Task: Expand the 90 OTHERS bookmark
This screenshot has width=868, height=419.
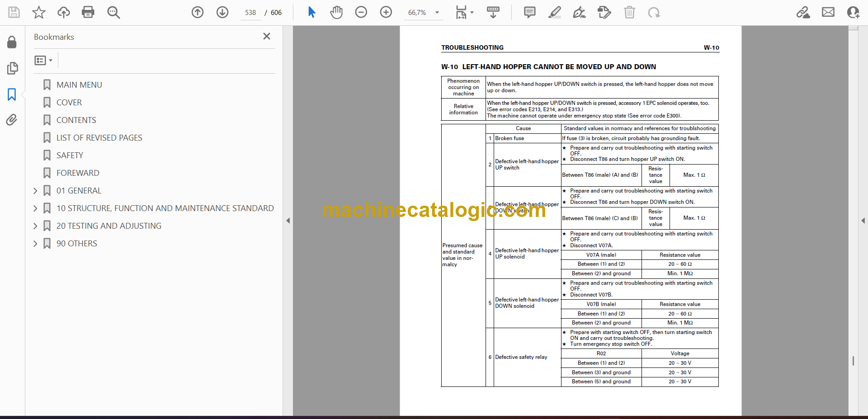Action: tap(35, 244)
